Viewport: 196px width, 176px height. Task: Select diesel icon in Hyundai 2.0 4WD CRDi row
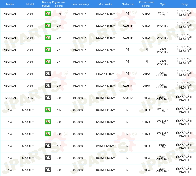click(x=48, y=98)
